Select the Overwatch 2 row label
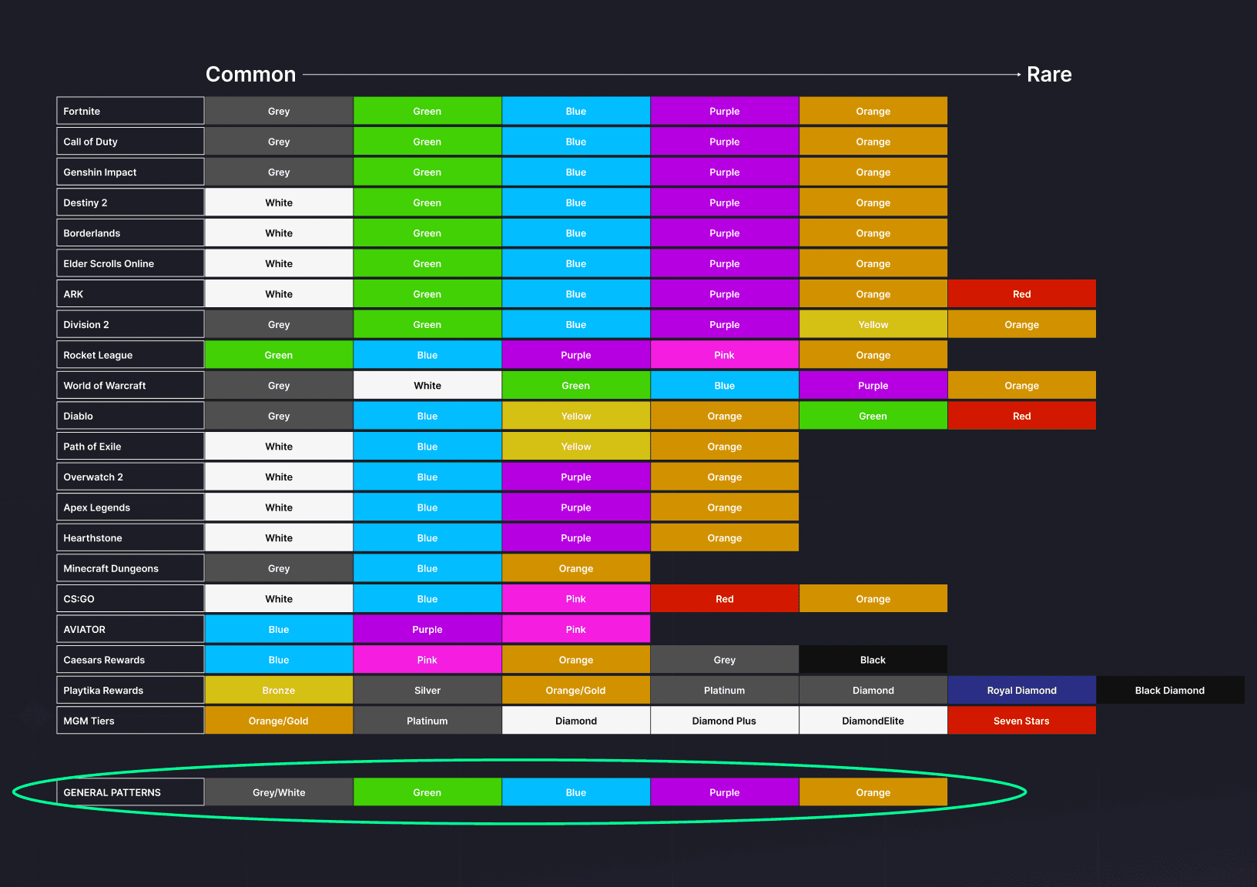The image size is (1257, 887). (x=130, y=477)
